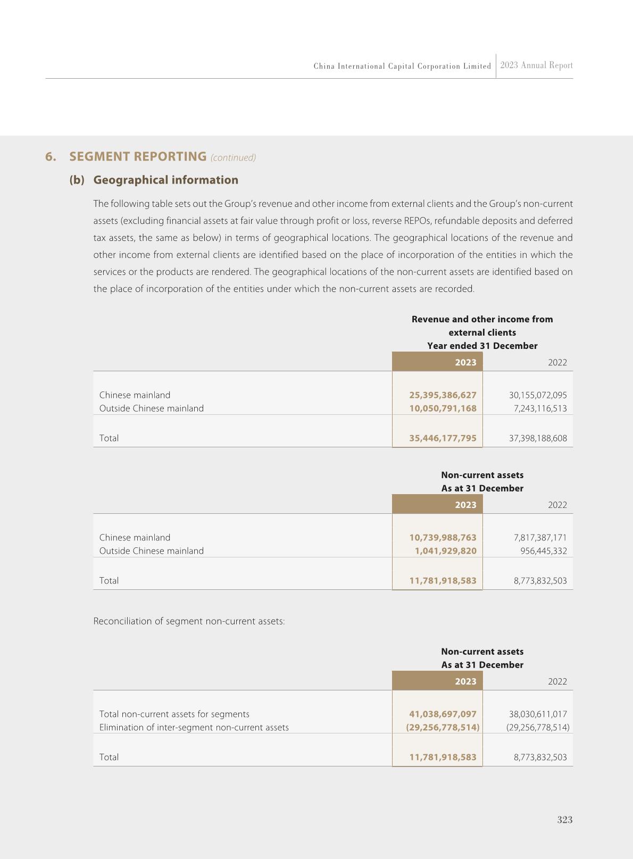Click the Reconciliation of segment non-current assets line

[189, 621]
